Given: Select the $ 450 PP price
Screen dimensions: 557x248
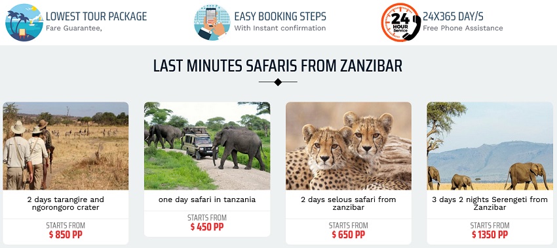Looking at the screenshot, I should point(207,227).
